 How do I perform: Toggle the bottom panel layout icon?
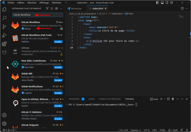(x=162, y=2)
